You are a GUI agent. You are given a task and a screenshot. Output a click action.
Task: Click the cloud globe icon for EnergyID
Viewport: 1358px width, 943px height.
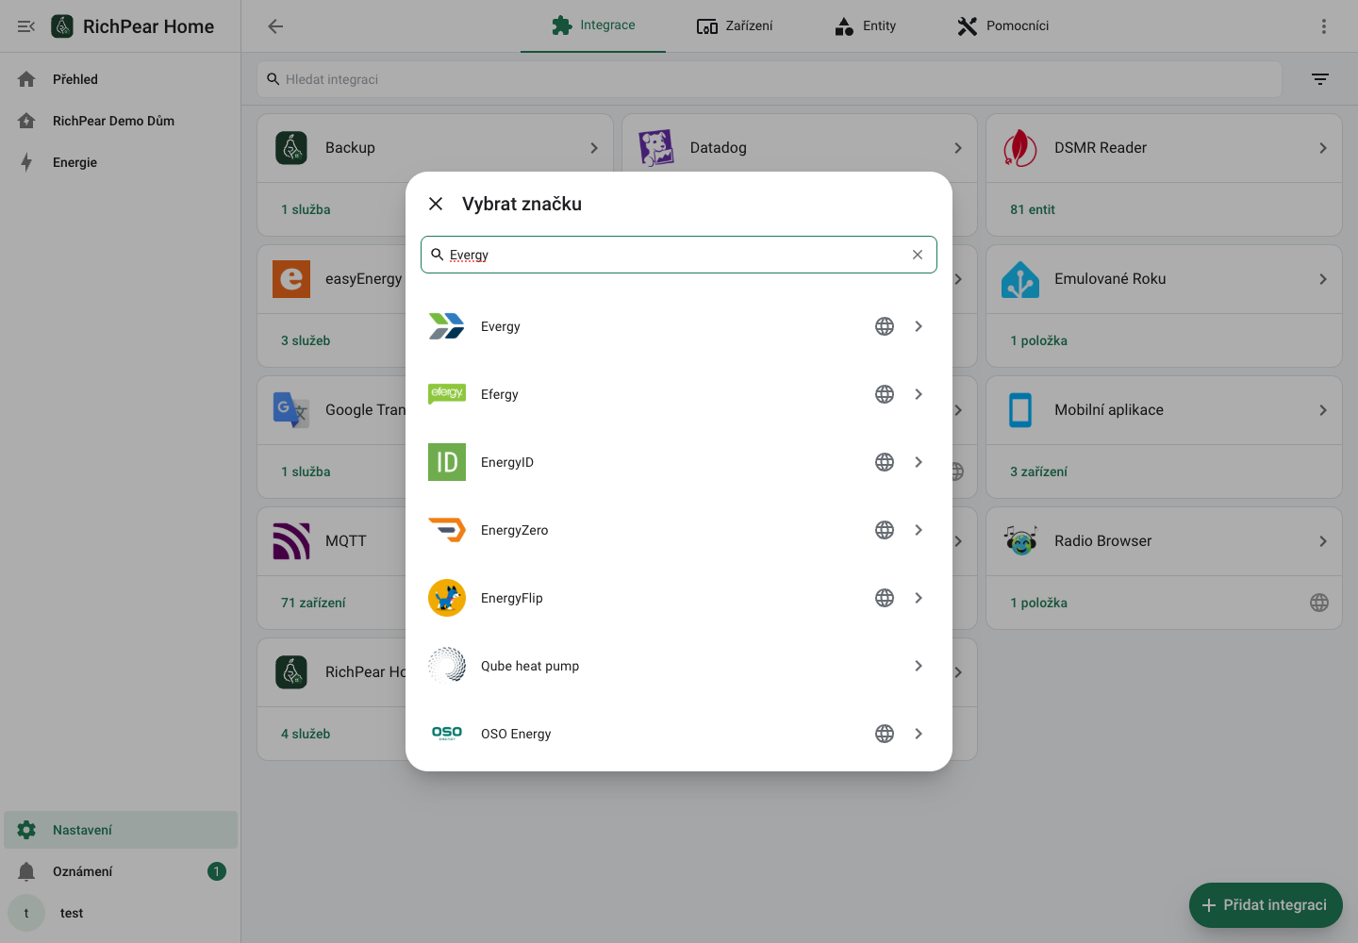pos(885,462)
